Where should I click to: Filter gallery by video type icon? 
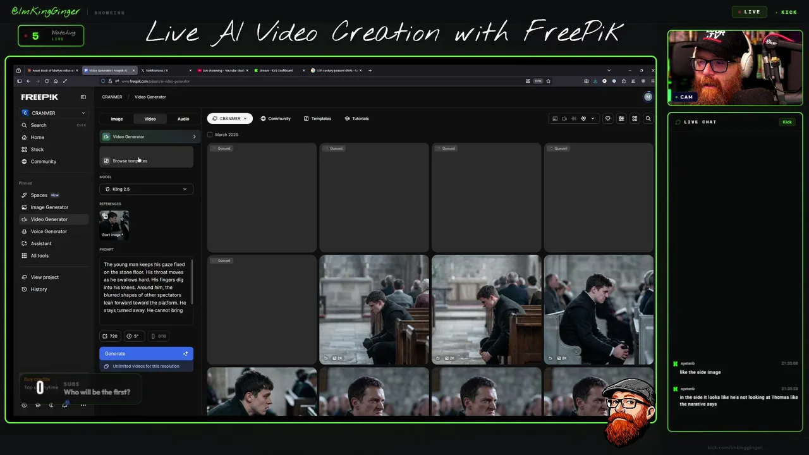[564, 118]
